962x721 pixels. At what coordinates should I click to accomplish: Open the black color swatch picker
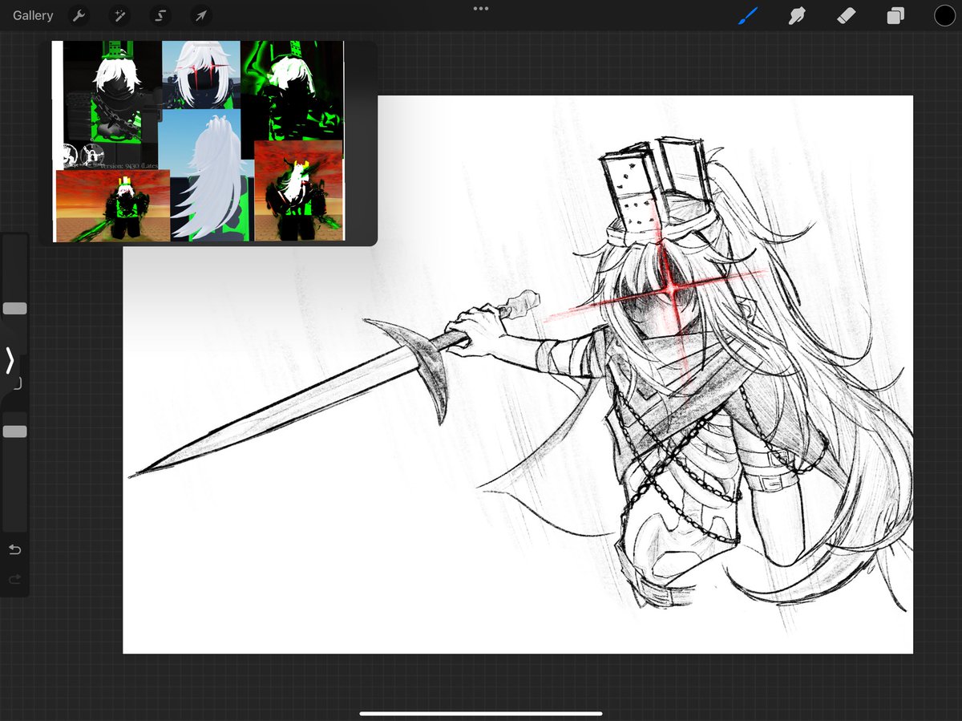944,15
